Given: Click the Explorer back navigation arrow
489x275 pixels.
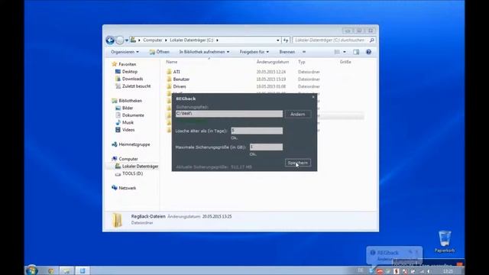Looking at the screenshot, I should [110, 40].
